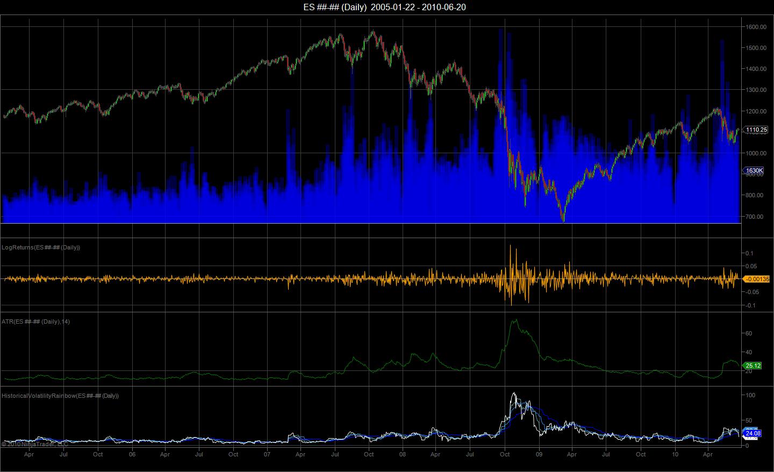
Task: Click the 1600.00 price axis label
Action: coord(756,27)
